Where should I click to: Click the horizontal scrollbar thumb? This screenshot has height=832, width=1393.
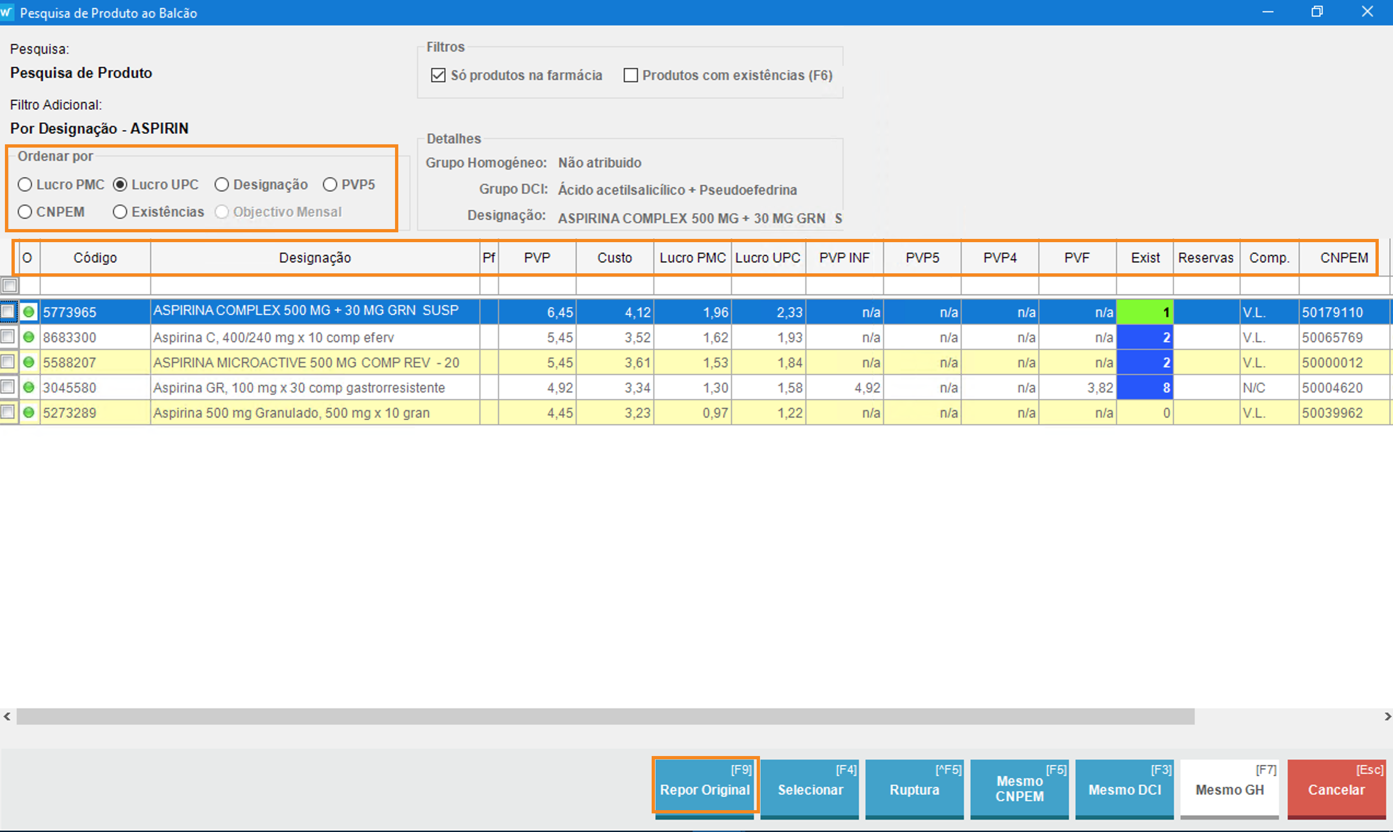pyautogui.click(x=605, y=717)
